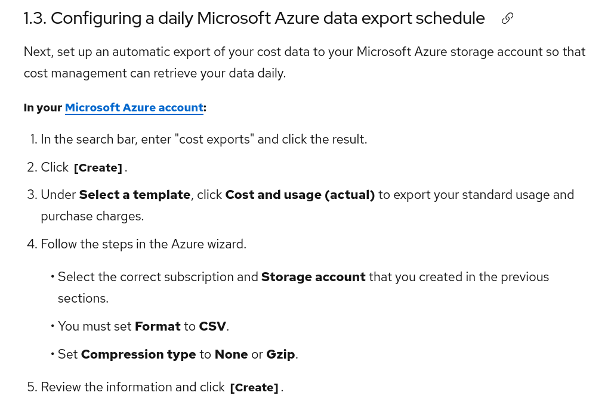Click the bold 'Select a template' text
This screenshot has width=614, height=411.
(134, 195)
